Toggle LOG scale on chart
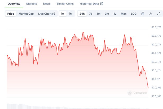 134,14
